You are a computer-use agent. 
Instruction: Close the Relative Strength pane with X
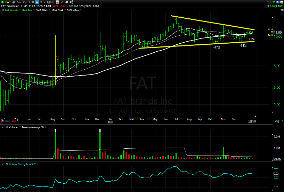click(x=3, y=164)
